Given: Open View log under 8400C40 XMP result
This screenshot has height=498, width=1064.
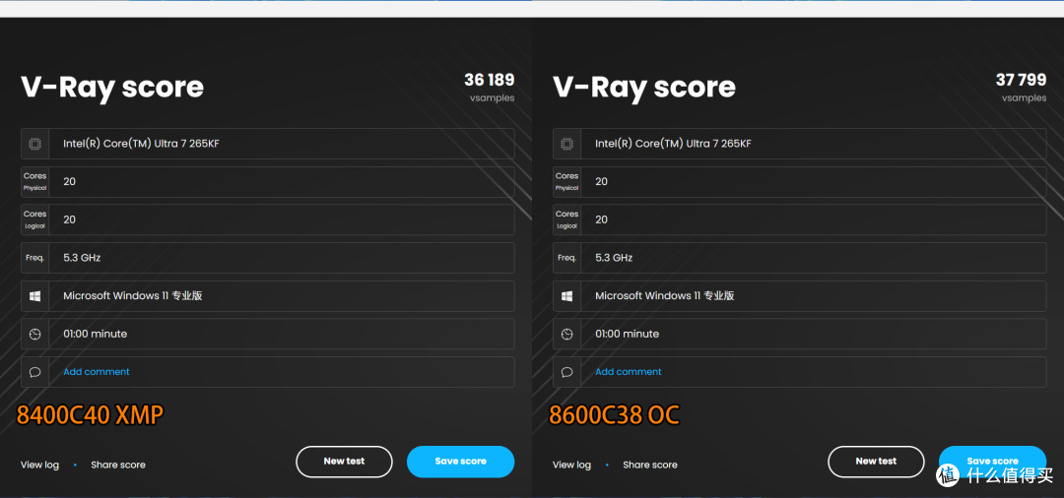Looking at the screenshot, I should coord(39,465).
